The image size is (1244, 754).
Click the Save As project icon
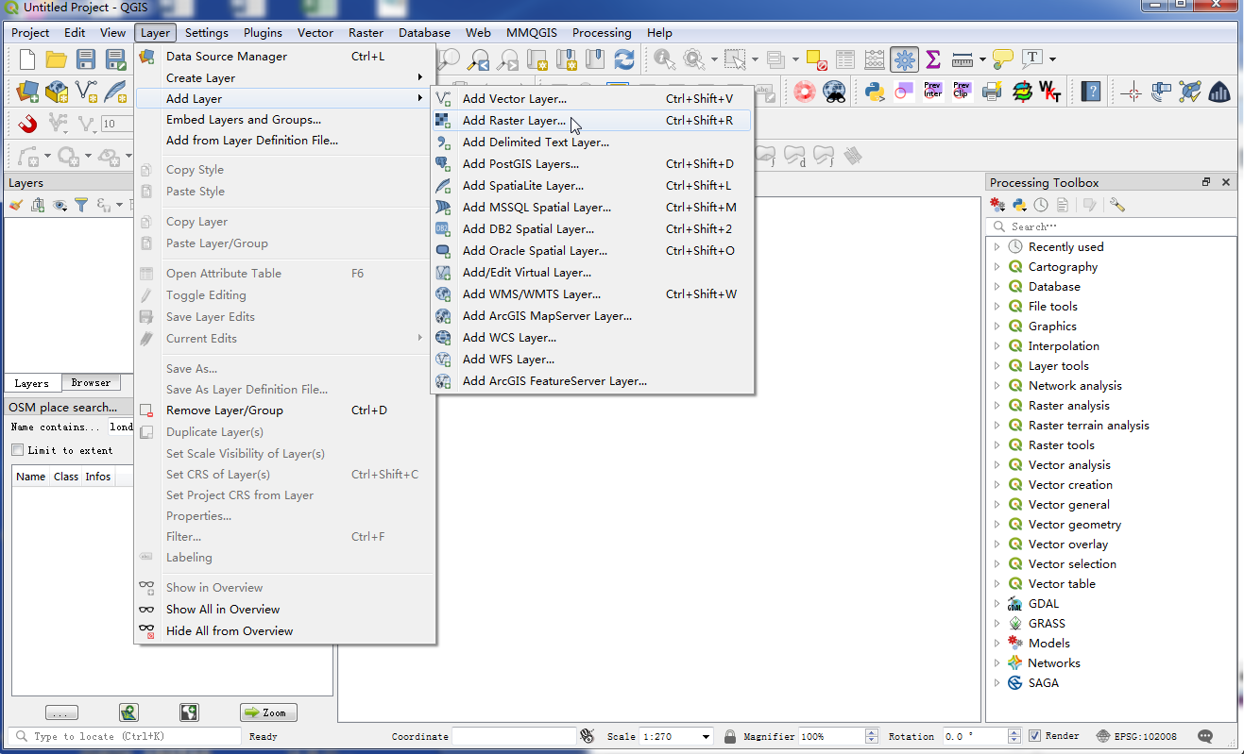(115, 60)
